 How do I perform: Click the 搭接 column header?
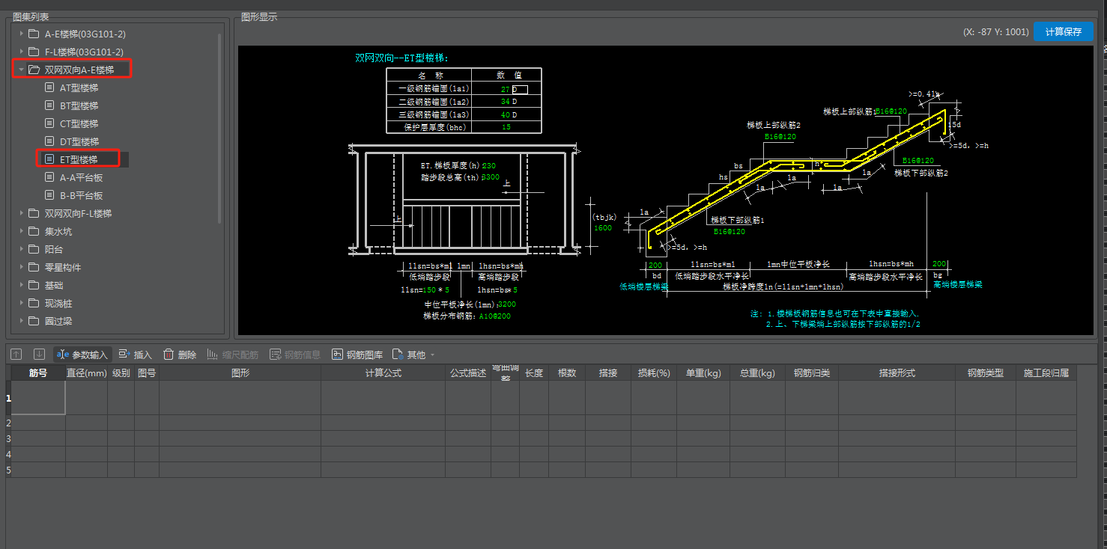[608, 372]
